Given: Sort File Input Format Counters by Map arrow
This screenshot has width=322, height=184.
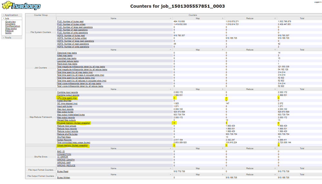Looking at the screenshot, I should point(223,169).
